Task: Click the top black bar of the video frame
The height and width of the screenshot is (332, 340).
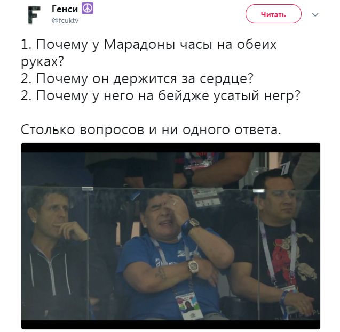Action: point(171,148)
